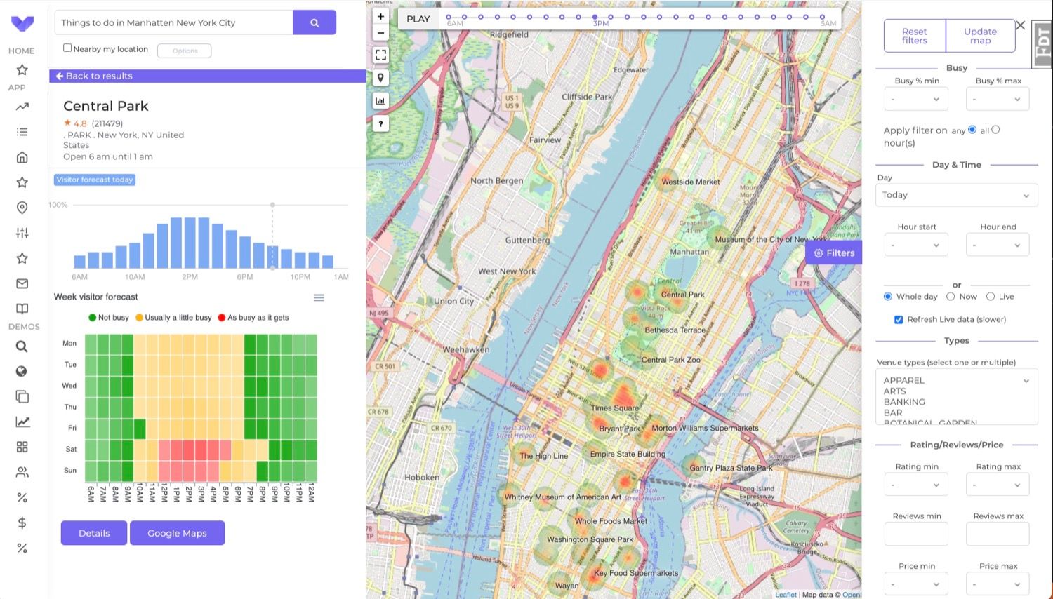Open the location pin sidebar icon
The width and height of the screenshot is (1053, 599).
(x=22, y=208)
